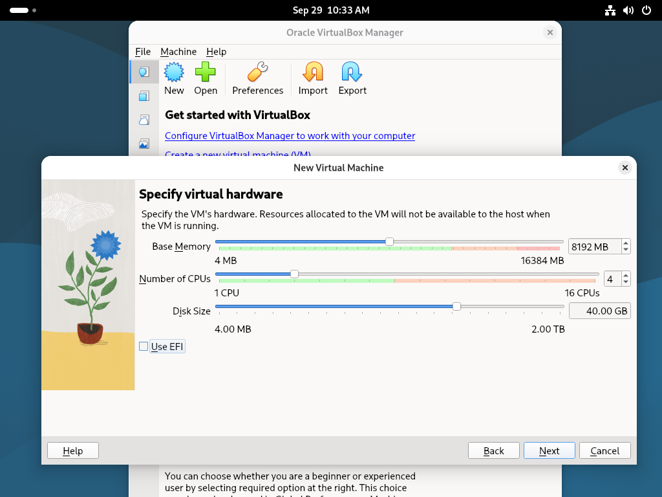The width and height of the screenshot is (662, 497).
Task: Click the Configure VirtualBox Manager link
Action: (290, 136)
